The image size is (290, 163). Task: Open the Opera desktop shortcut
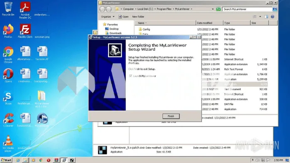click(8, 76)
